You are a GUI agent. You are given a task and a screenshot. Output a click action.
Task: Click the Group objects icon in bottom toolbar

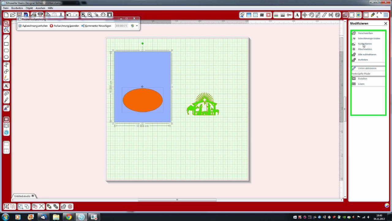click(6, 207)
